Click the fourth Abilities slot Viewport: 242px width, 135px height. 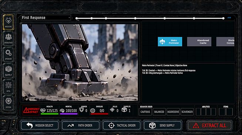[214, 112]
